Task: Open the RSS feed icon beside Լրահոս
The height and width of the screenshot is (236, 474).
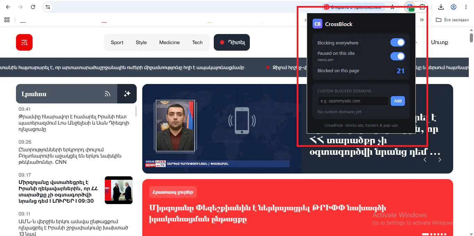Action: tap(108, 94)
